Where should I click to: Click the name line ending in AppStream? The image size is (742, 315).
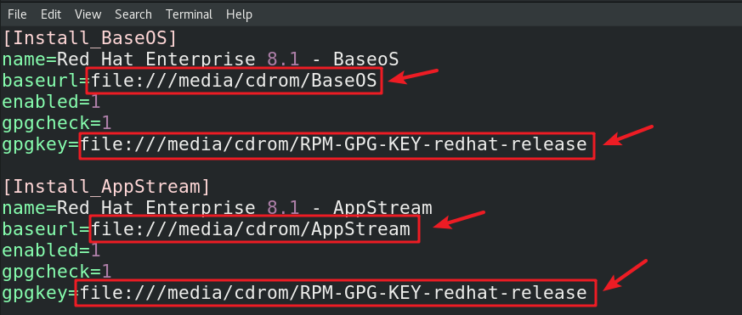click(x=218, y=208)
